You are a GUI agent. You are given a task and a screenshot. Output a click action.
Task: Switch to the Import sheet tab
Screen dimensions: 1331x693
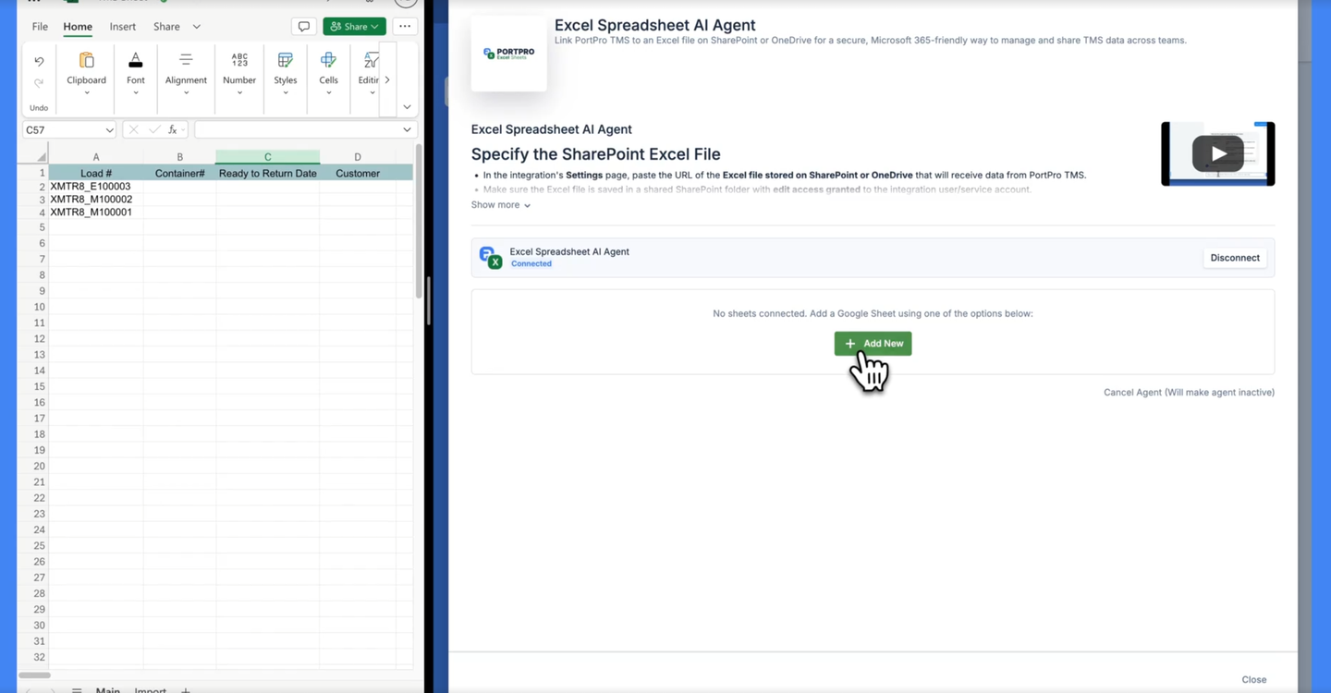pyautogui.click(x=151, y=688)
